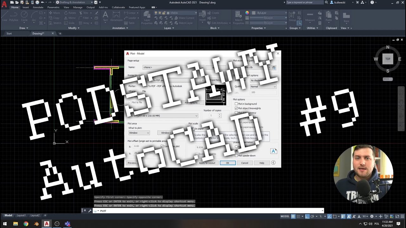Expand the Modify panel
The width and height of the screenshot is (406, 228).
coord(74,28)
